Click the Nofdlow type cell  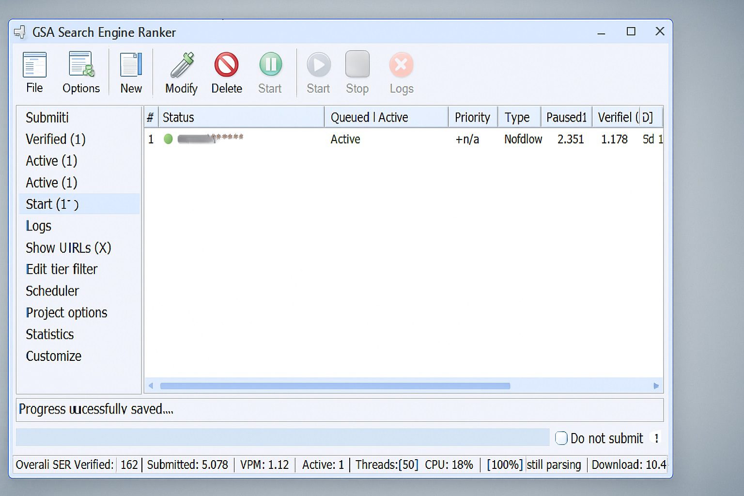(x=523, y=139)
